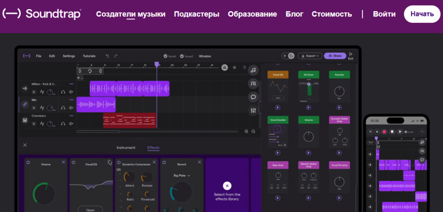Preview the De-Esser effect play button
Viewport: 443px width, 212px height.
coord(308,107)
